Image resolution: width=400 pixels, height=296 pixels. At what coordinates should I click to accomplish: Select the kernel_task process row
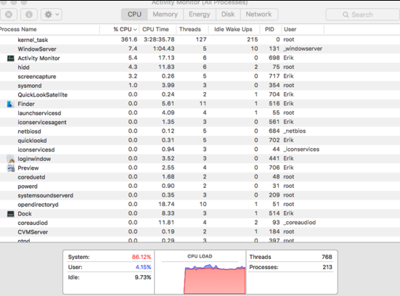click(200, 40)
